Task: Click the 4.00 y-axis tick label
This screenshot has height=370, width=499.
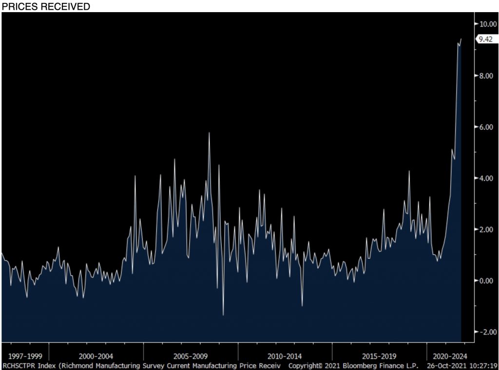Action: [485, 178]
